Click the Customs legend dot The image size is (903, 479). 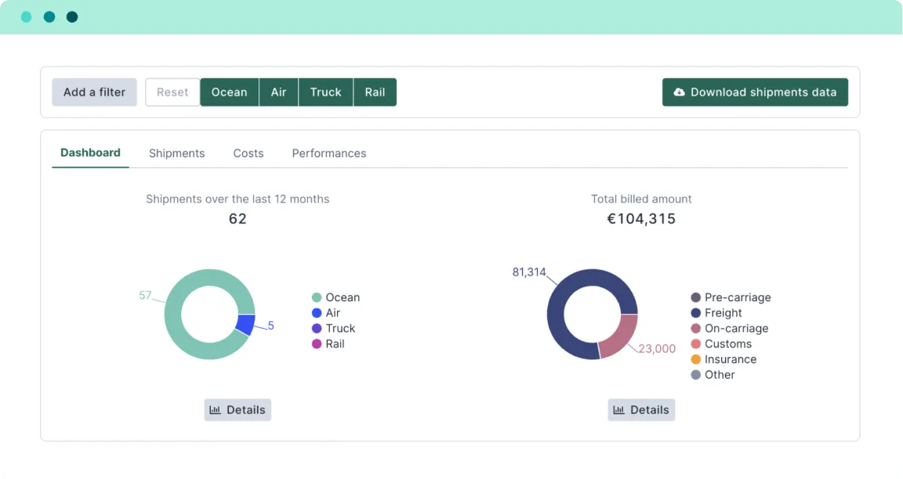[696, 344]
